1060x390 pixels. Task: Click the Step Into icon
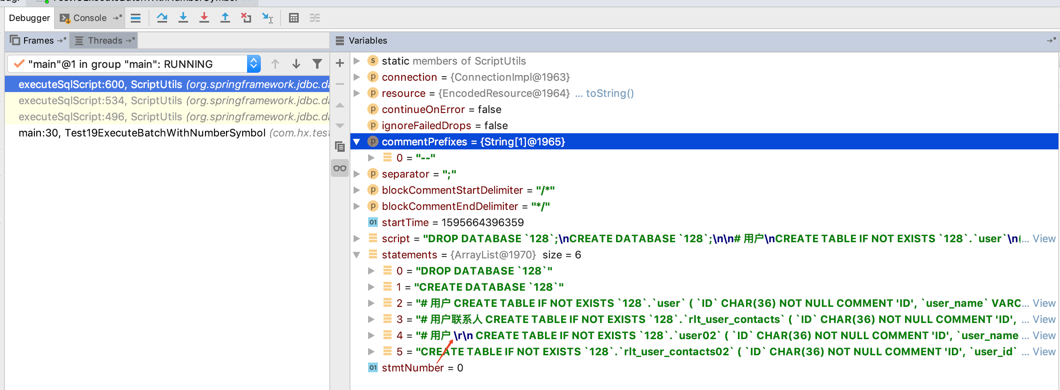(x=183, y=18)
